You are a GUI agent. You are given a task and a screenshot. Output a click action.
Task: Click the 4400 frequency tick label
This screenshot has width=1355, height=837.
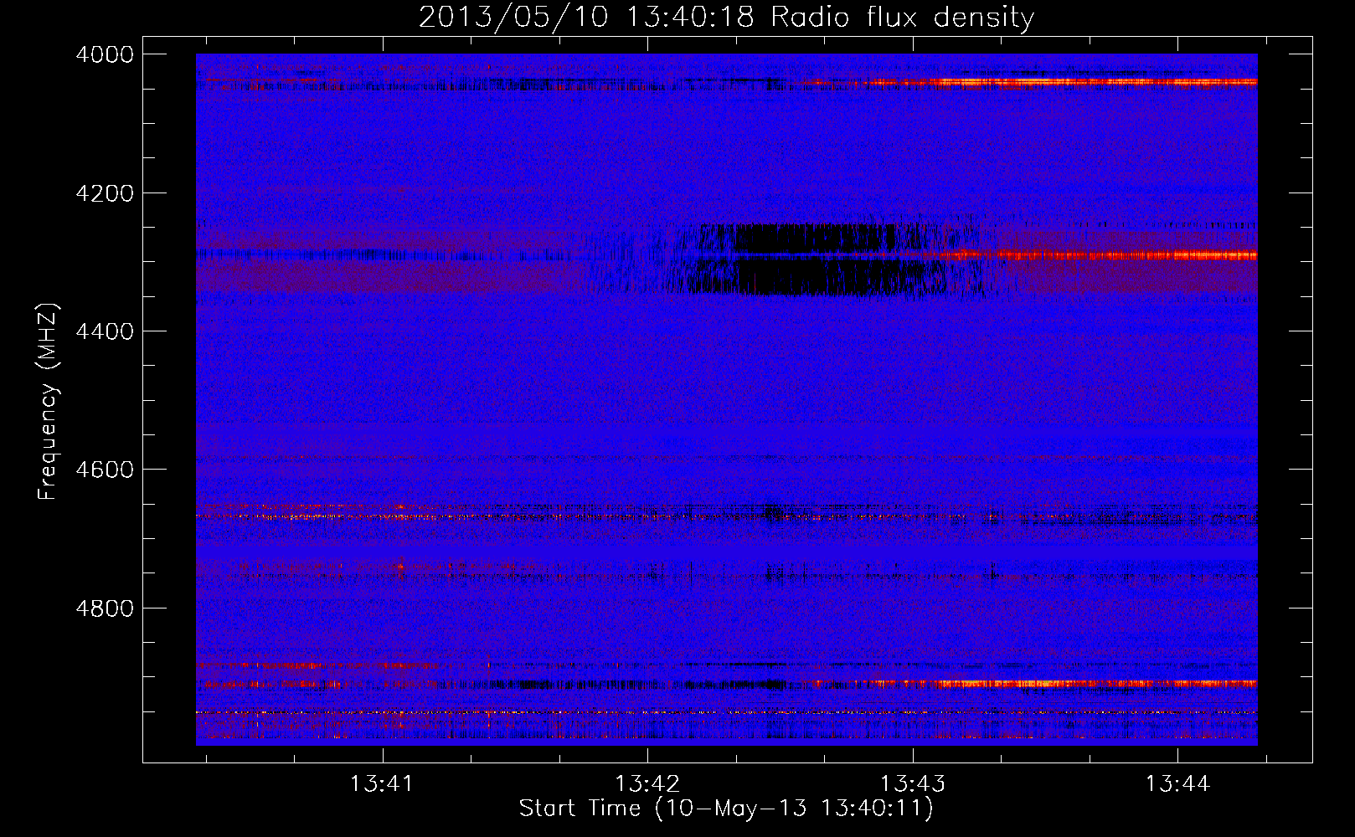pos(105,331)
